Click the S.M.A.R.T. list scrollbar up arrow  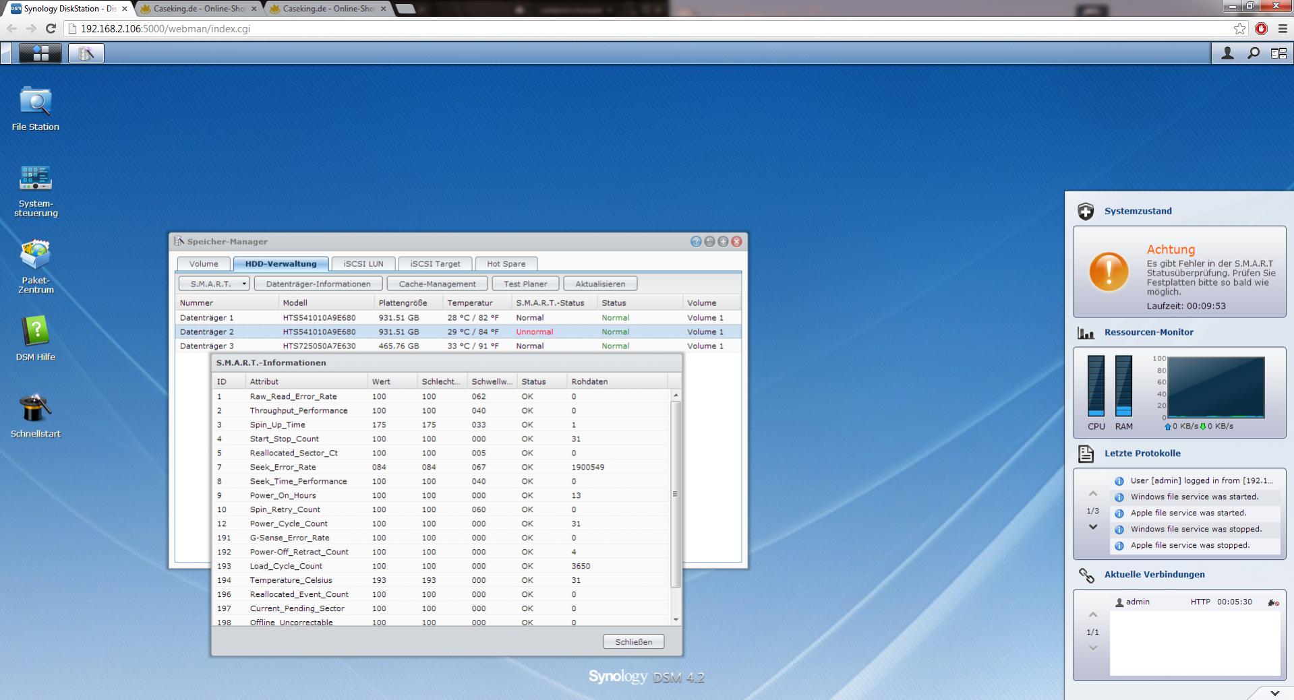(675, 395)
